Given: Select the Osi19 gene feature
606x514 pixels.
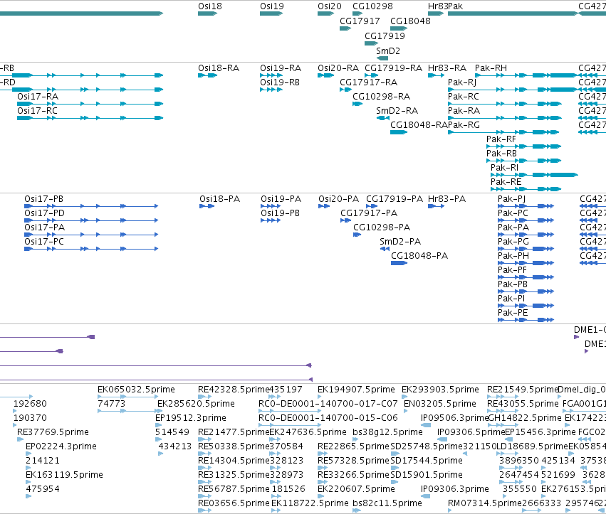Looking at the screenshot, I should click(271, 14).
